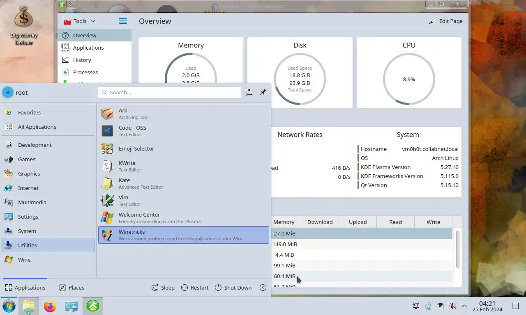Pin the application launcher open

coord(263,92)
